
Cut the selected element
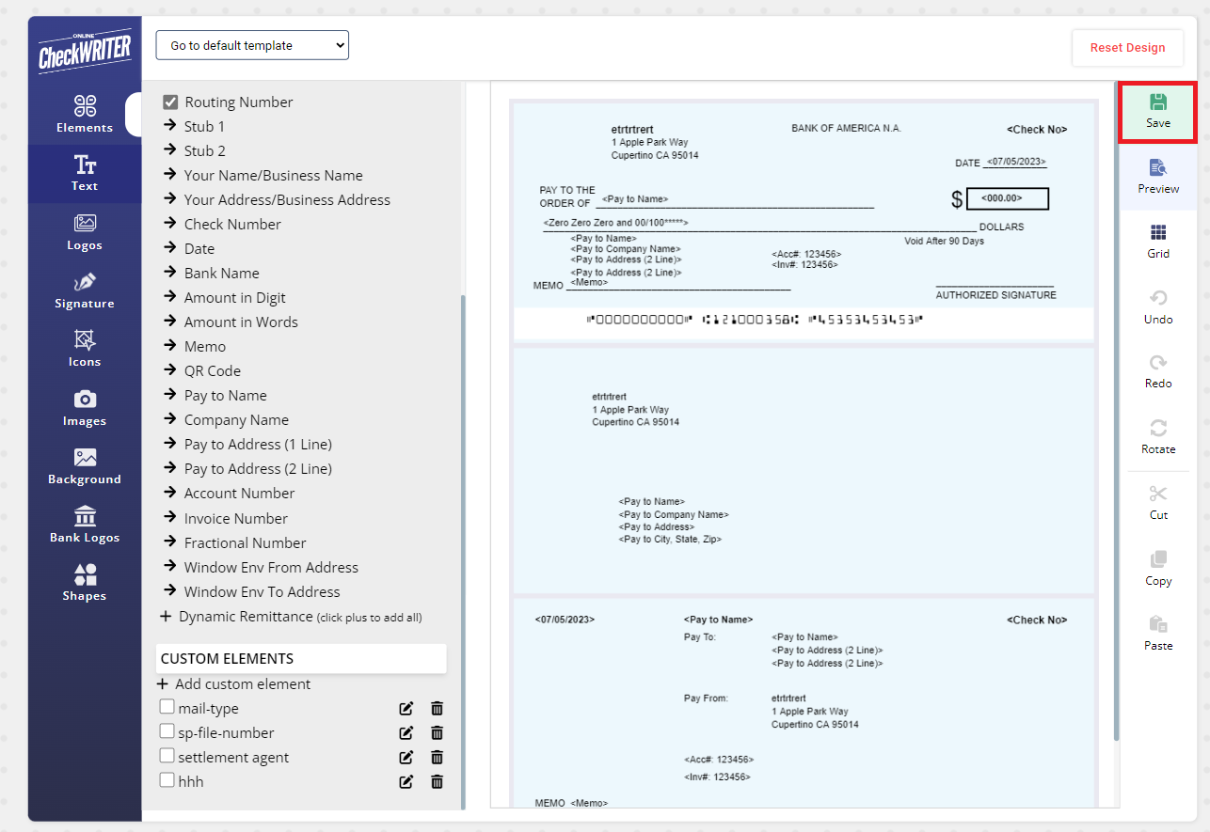[1158, 503]
